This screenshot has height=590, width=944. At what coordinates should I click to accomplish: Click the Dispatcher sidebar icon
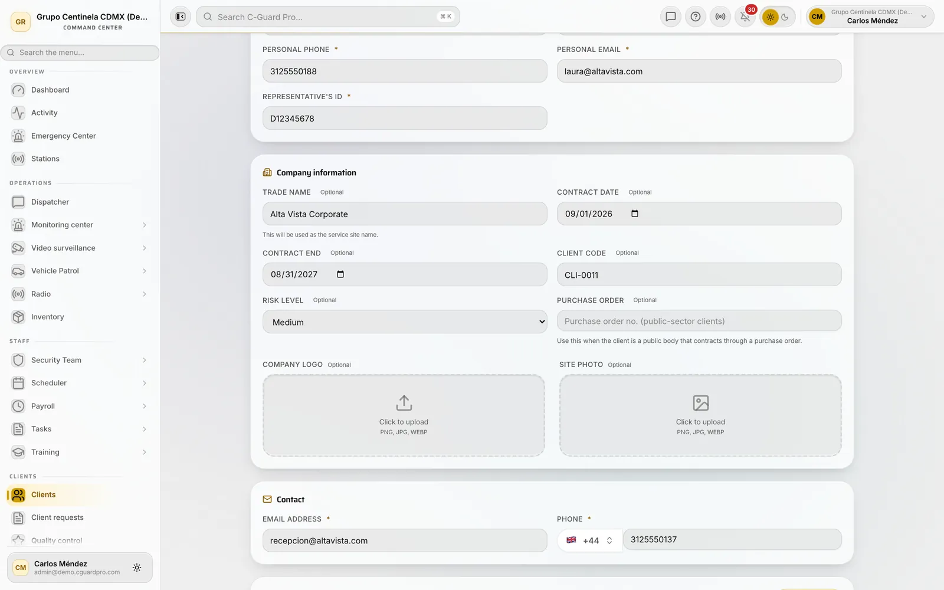coord(18,202)
